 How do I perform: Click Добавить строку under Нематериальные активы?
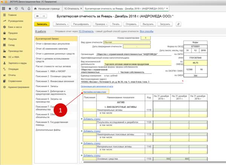point(92,119)
